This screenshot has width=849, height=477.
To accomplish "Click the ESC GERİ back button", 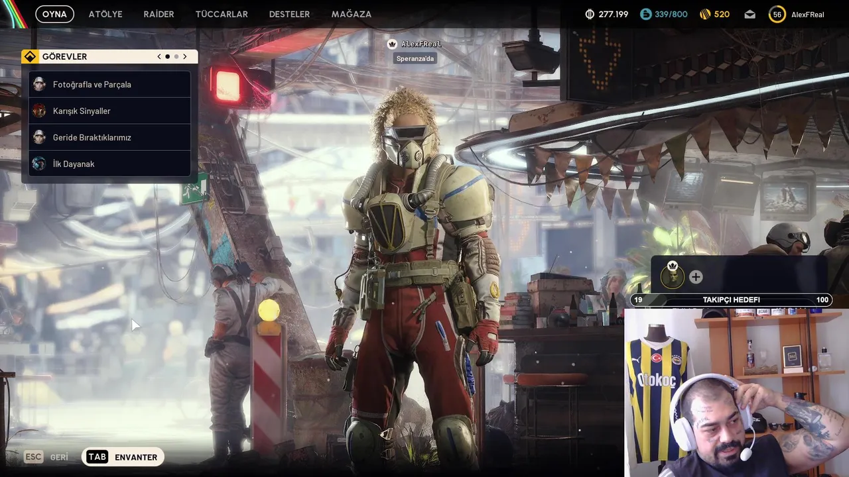I will coord(46,457).
